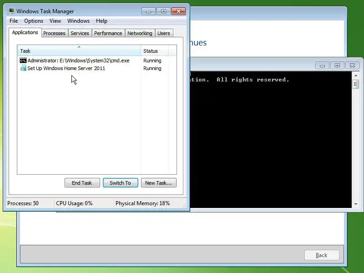Open the View menu

point(55,21)
